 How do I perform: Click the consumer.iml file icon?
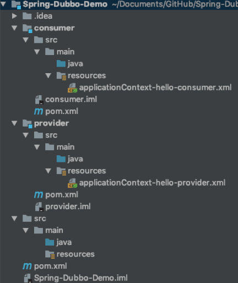[x=39, y=100]
